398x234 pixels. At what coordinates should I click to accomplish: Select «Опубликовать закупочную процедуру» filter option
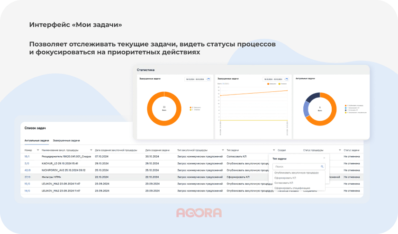pyautogui.click(x=296, y=173)
